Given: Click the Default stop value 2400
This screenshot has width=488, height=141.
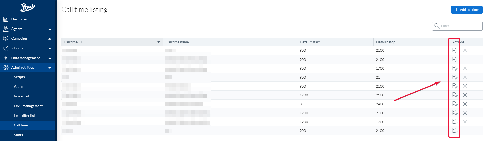Looking at the screenshot, I should [380, 104].
